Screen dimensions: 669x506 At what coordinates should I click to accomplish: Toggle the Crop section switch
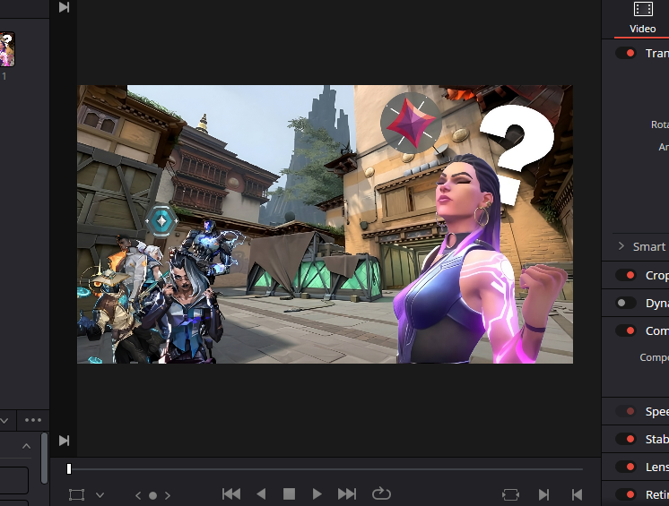click(626, 275)
